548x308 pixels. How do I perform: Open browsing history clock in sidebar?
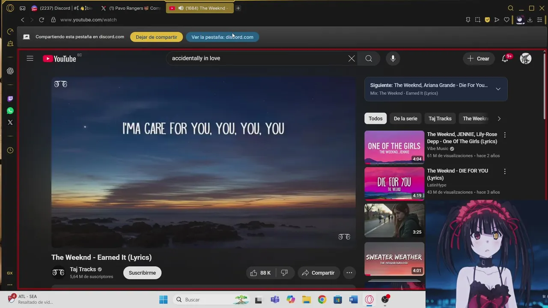click(x=10, y=150)
